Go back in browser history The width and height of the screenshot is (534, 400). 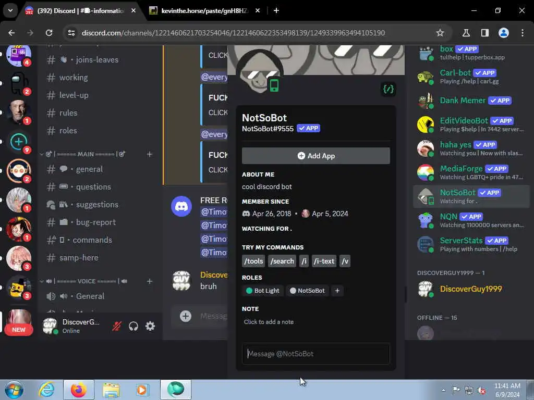point(11,33)
